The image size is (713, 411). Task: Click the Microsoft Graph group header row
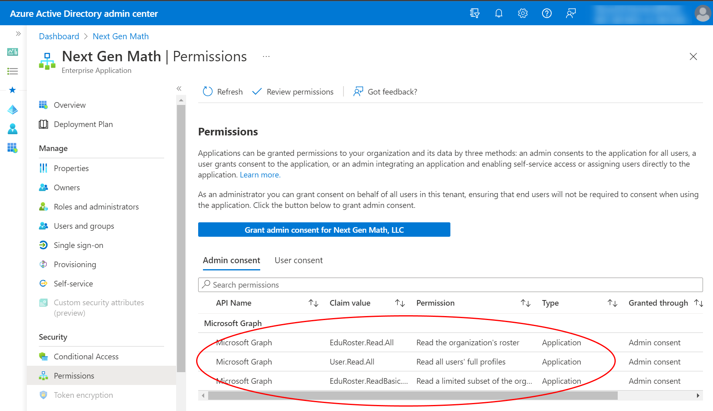click(450, 323)
